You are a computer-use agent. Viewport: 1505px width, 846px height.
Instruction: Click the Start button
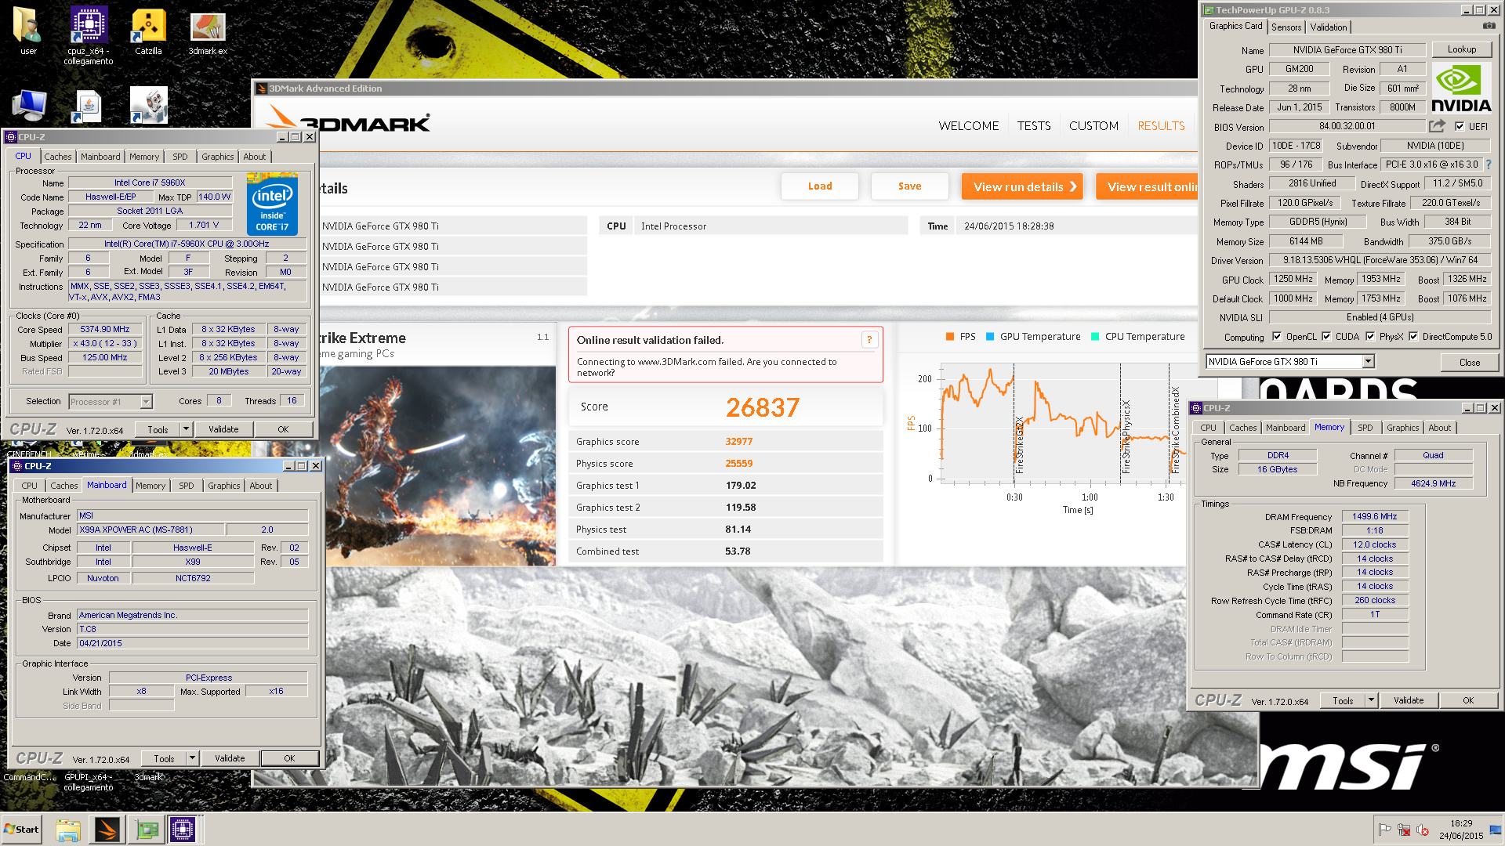tap(22, 830)
